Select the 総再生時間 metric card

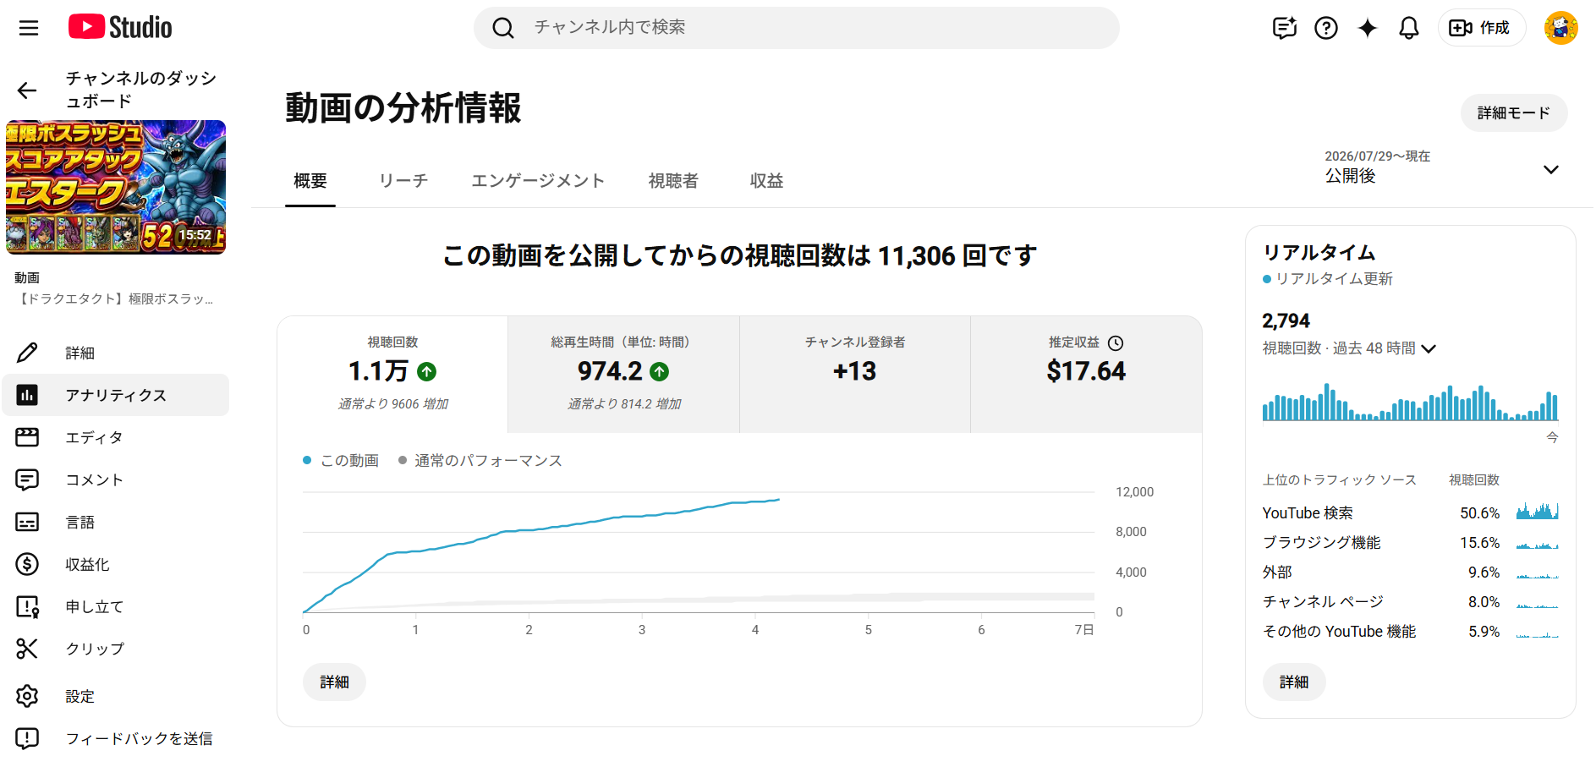pyautogui.click(x=624, y=375)
